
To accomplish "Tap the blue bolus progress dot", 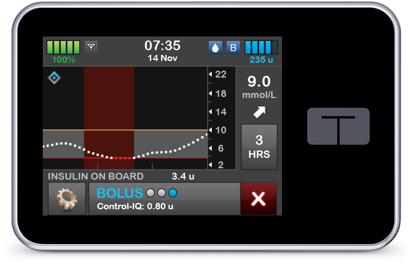I will pyautogui.click(x=172, y=193).
